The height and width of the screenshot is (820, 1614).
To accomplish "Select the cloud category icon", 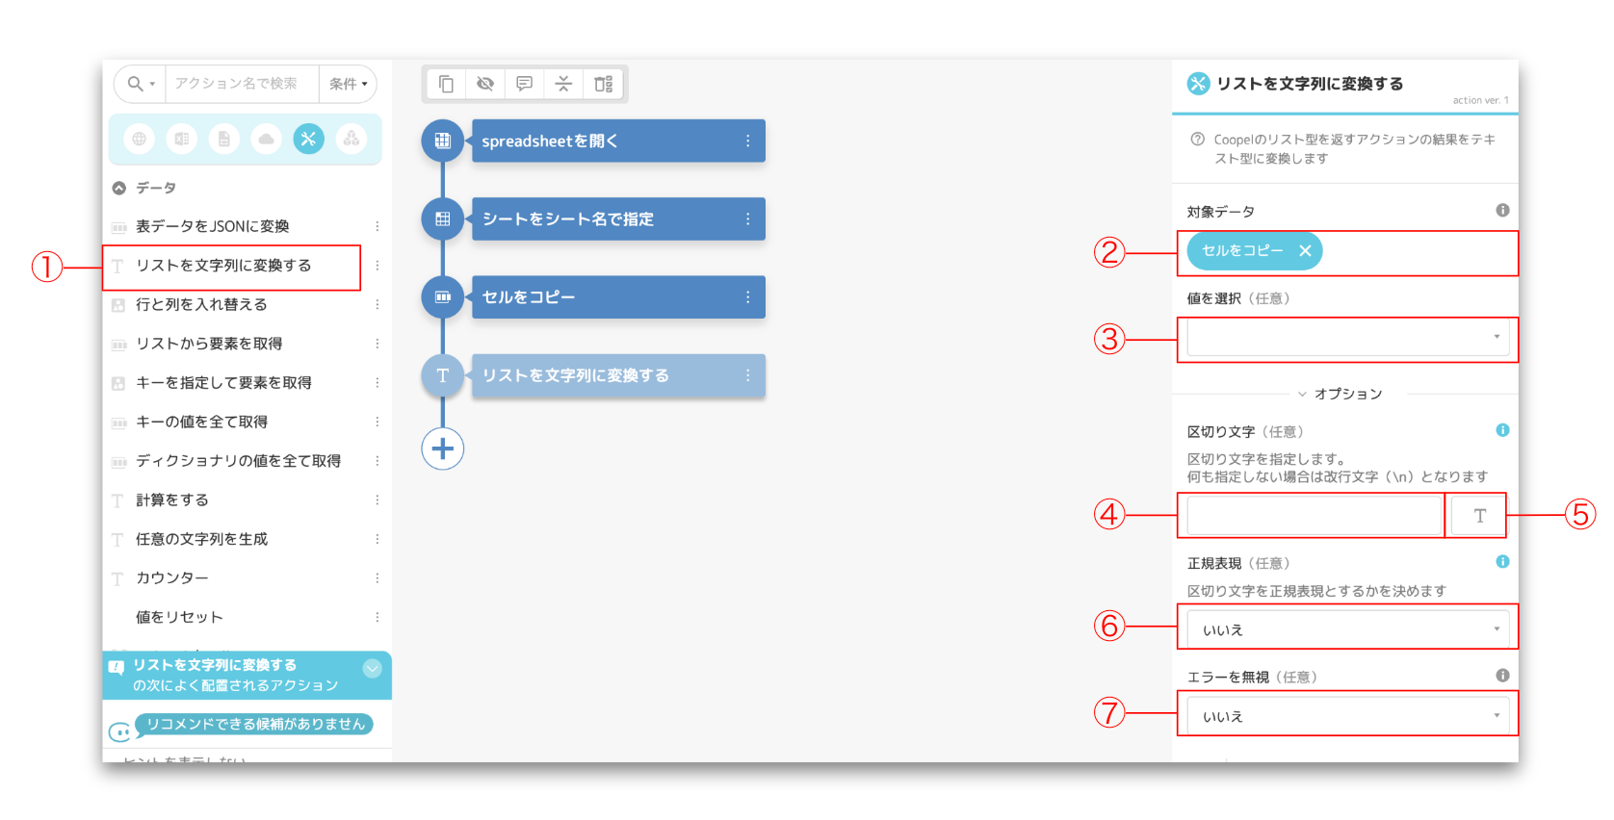I will pos(267,139).
